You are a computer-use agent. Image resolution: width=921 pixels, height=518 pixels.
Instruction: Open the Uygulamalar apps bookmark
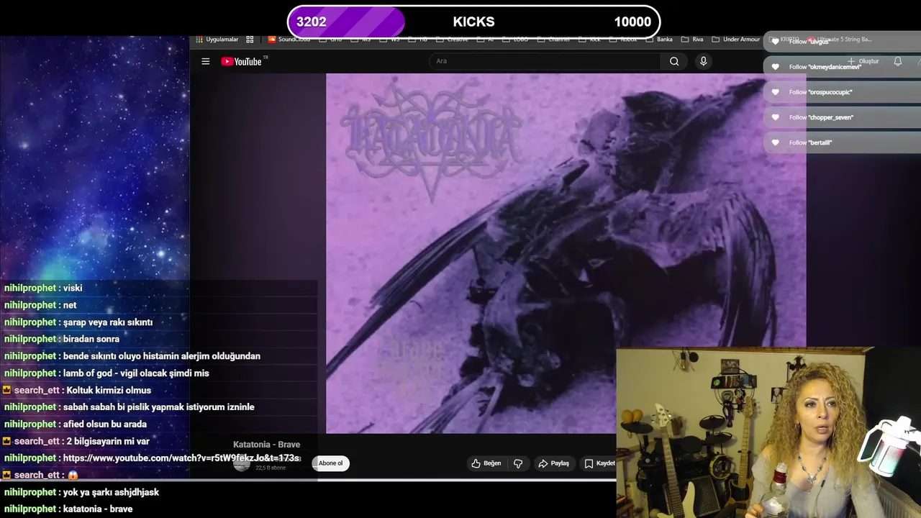217,40
